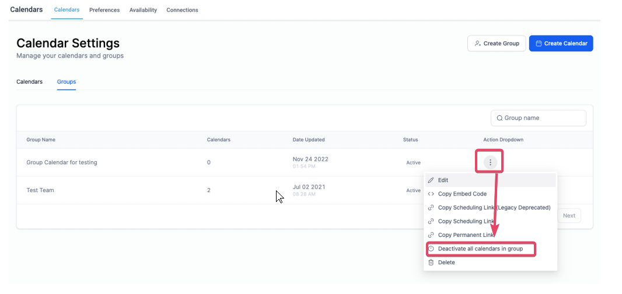Click link icon beside Legacy Deprecated scheduling link
This screenshot has width=622, height=294.
click(x=431, y=208)
